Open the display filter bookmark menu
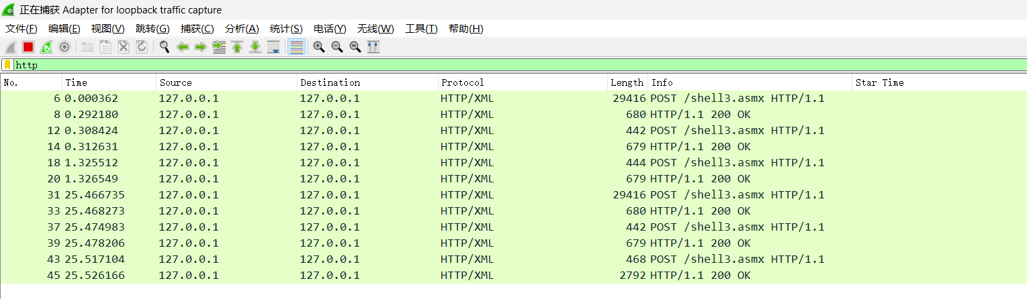1027x299 pixels. click(7, 65)
